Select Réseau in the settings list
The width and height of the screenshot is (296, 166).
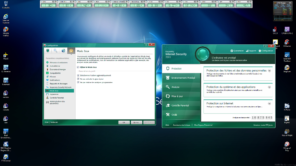(60, 77)
